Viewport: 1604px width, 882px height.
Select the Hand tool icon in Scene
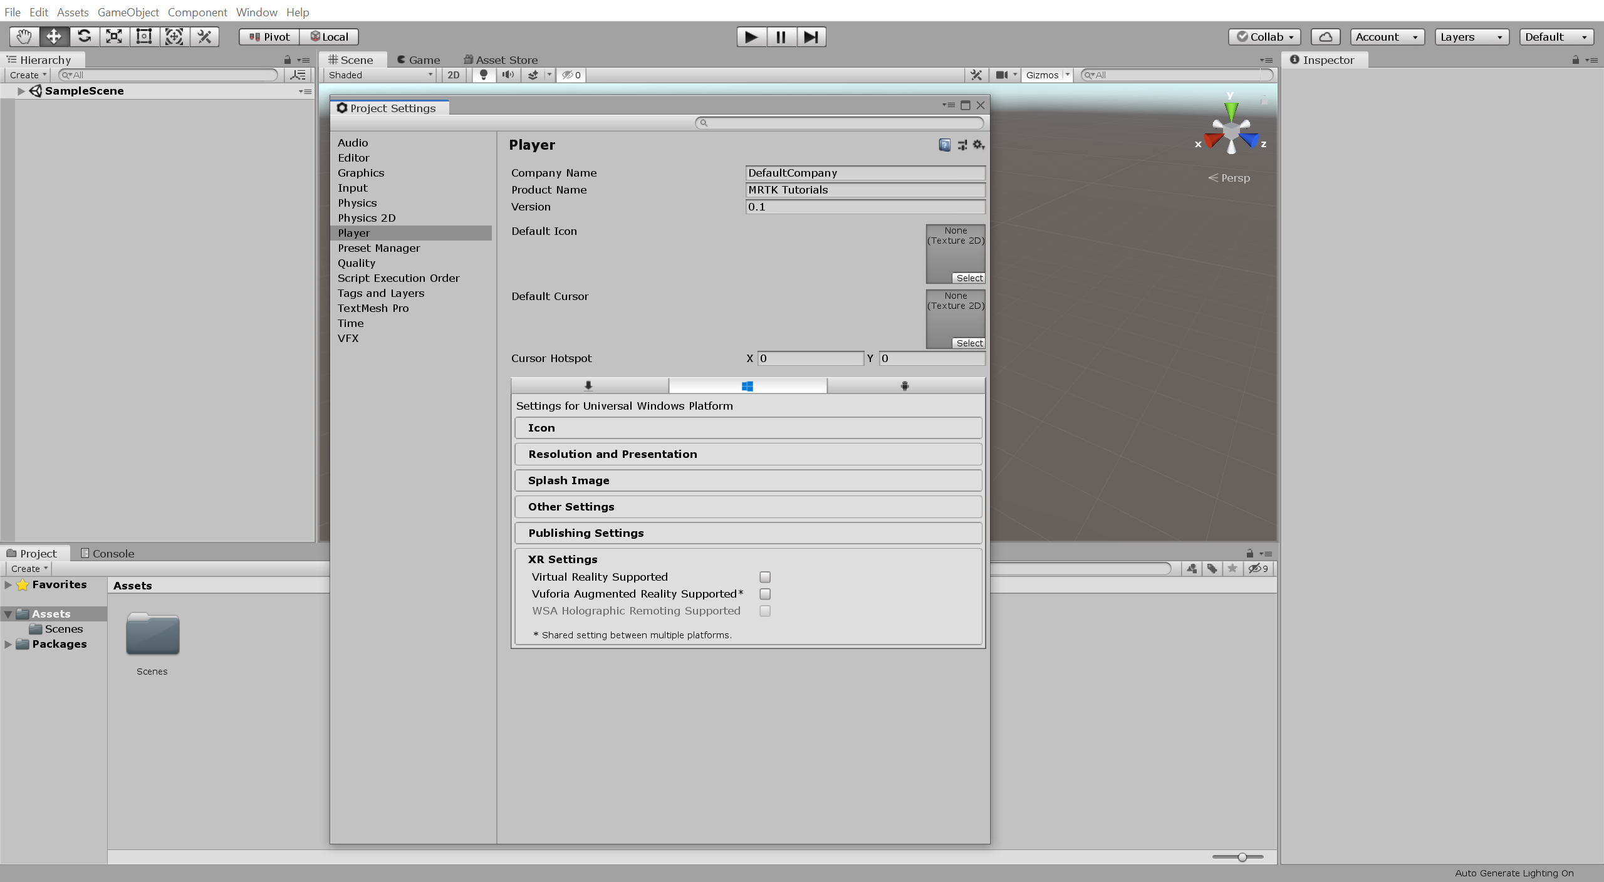coord(21,36)
